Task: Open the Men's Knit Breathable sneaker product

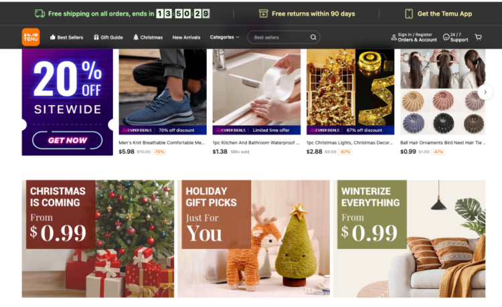Action: click(x=163, y=102)
